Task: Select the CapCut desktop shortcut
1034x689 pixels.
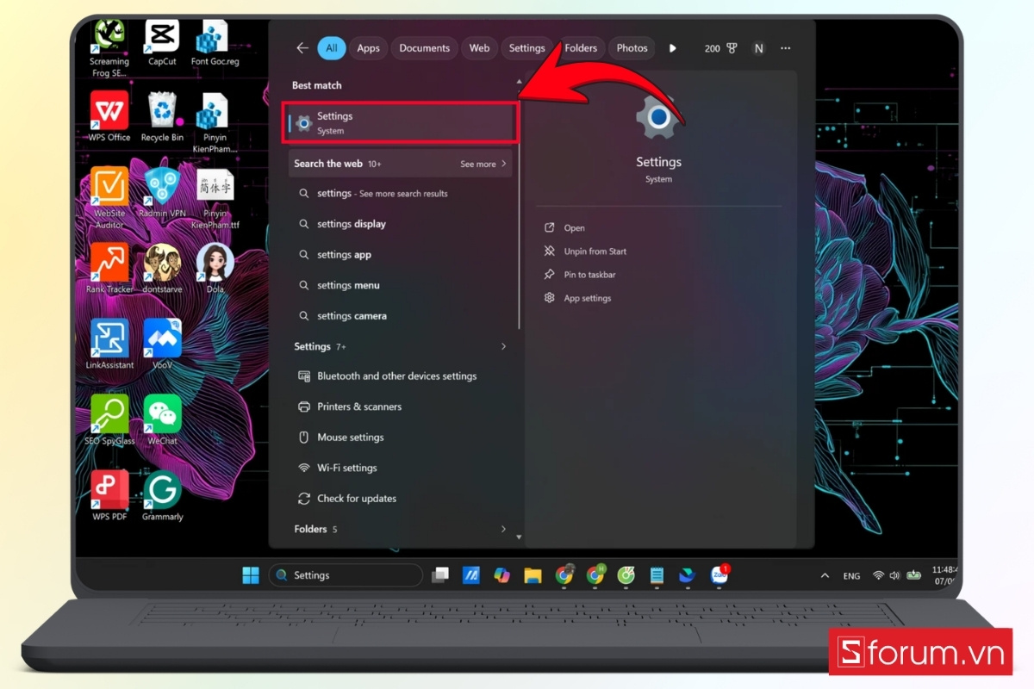Action: click(162, 43)
